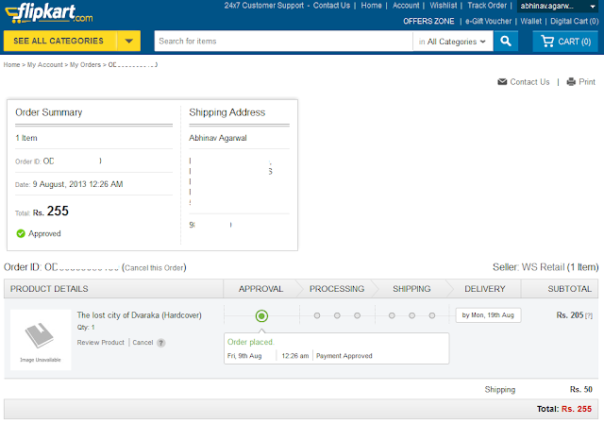Click the Cancel item link

point(143,342)
